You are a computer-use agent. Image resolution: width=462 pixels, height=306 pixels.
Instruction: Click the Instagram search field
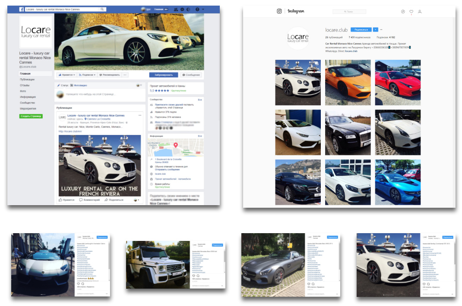pos(349,12)
